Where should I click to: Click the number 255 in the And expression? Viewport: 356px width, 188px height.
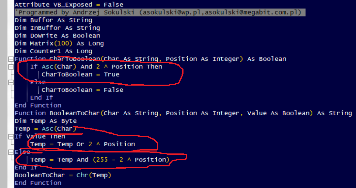point(104,160)
